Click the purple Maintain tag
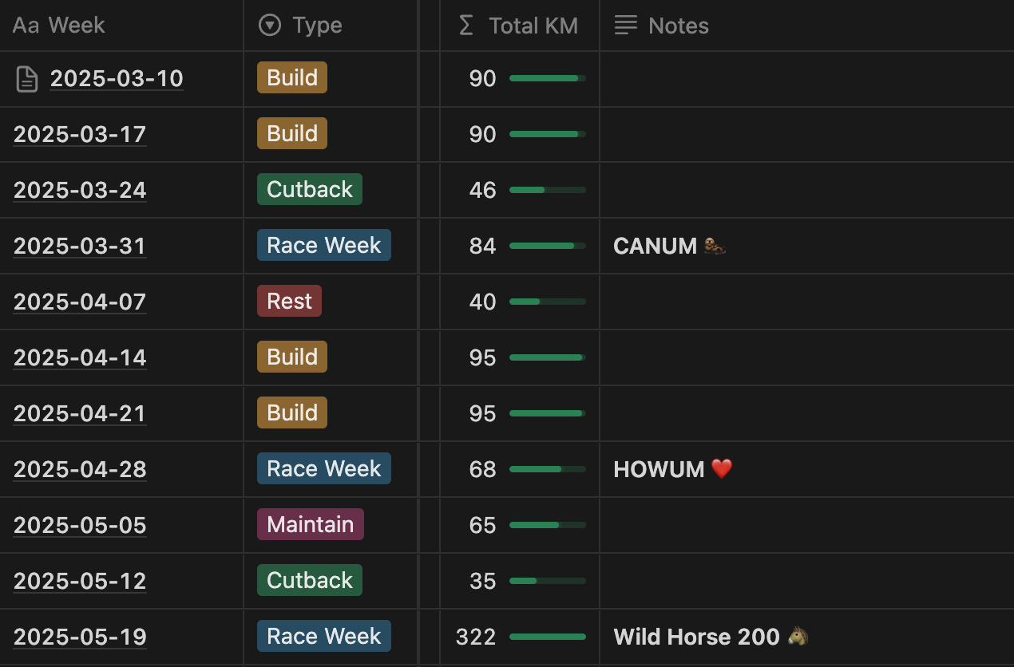Image resolution: width=1014 pixels, height=667 pixels. pyautogui.click(x=311, y=524)
